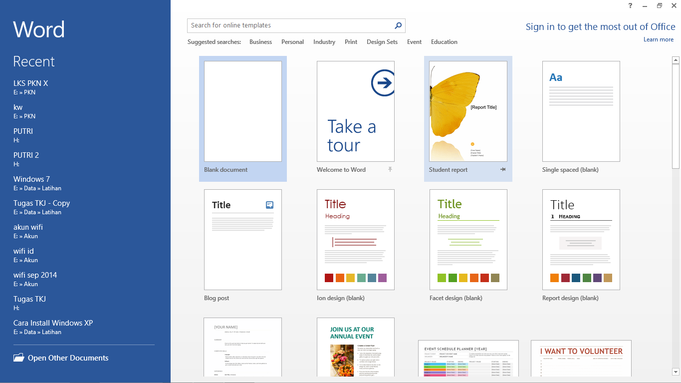Unpin the Welcome to Word template

tap(390, 170)
